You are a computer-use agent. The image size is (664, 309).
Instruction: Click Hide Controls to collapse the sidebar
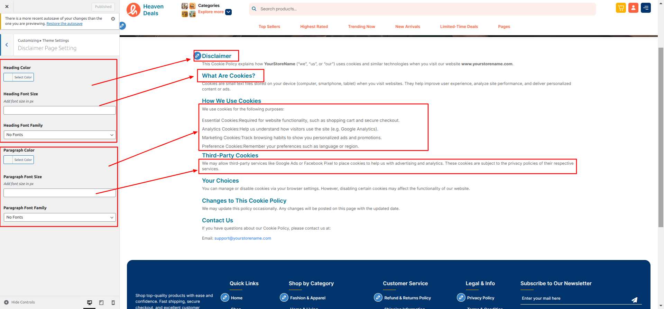click(x=20, y=302)
